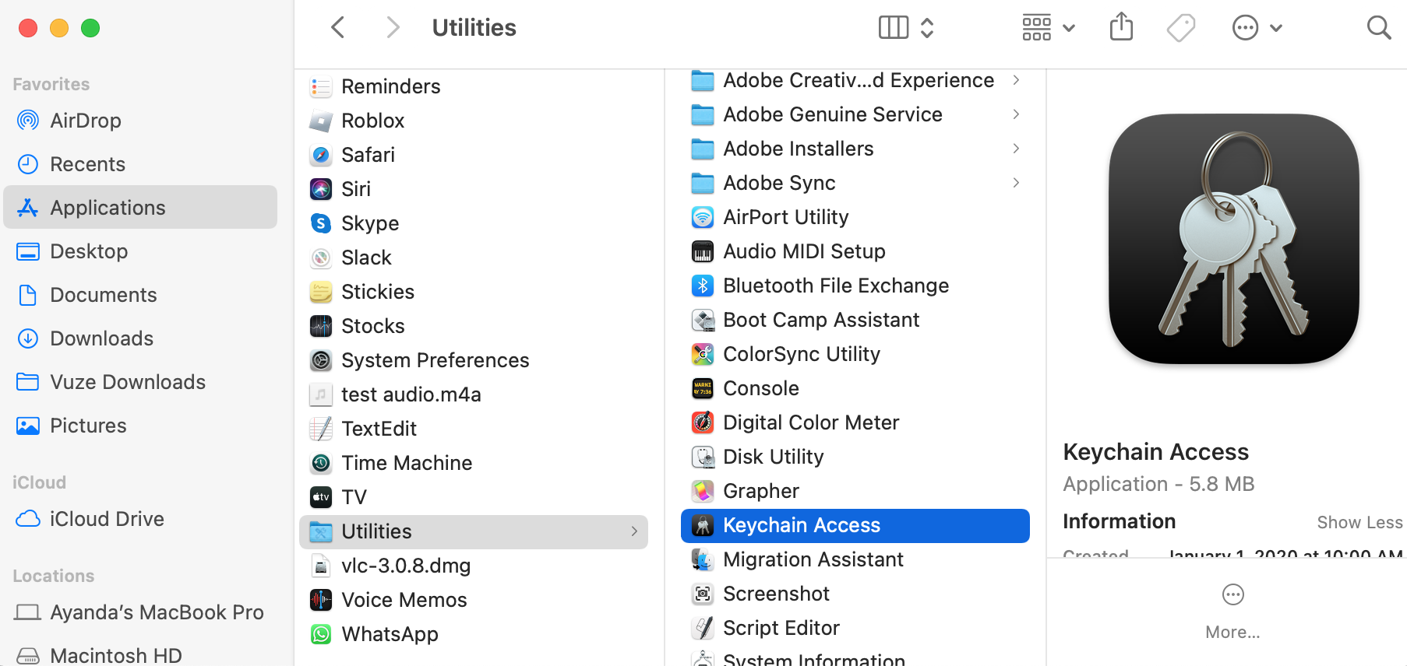Select Audio MIDI Setup
This screenshot has width=1407, height=666.
click(855, 251)
